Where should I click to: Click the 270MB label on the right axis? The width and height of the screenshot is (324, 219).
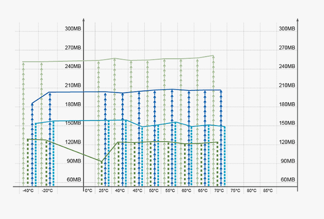click(287, 48)
